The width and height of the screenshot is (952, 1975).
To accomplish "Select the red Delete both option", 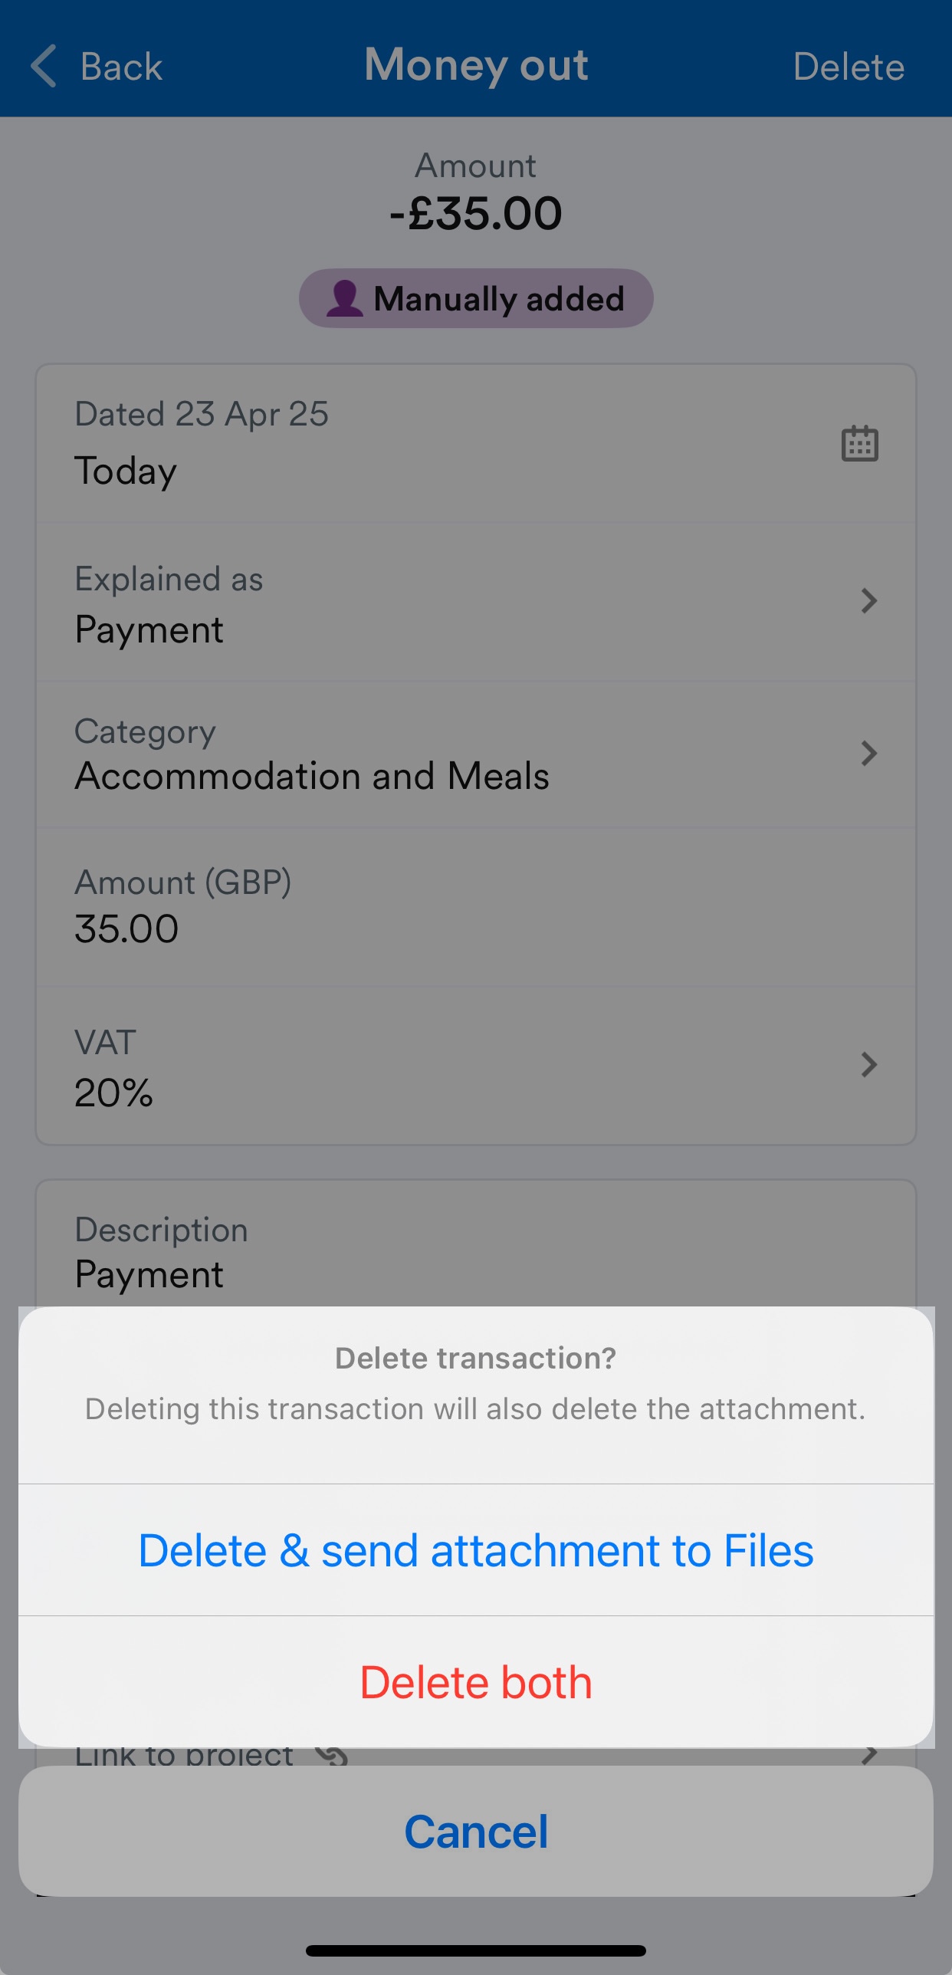I will pos(476,1682).
